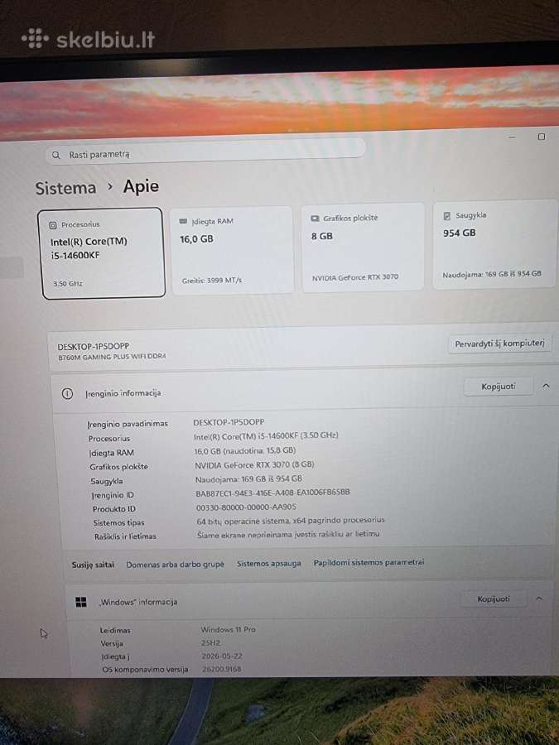This screenshot has width=559, height=745.
Task: Open "Domenas arba darbo grupė" link
Action: pyautogui.click(x=175, y=565)
